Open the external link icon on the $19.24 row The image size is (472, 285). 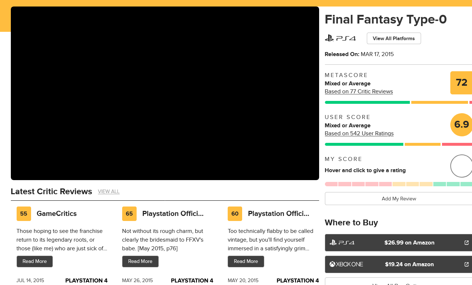pyautogui.click(x=467, y=264)
